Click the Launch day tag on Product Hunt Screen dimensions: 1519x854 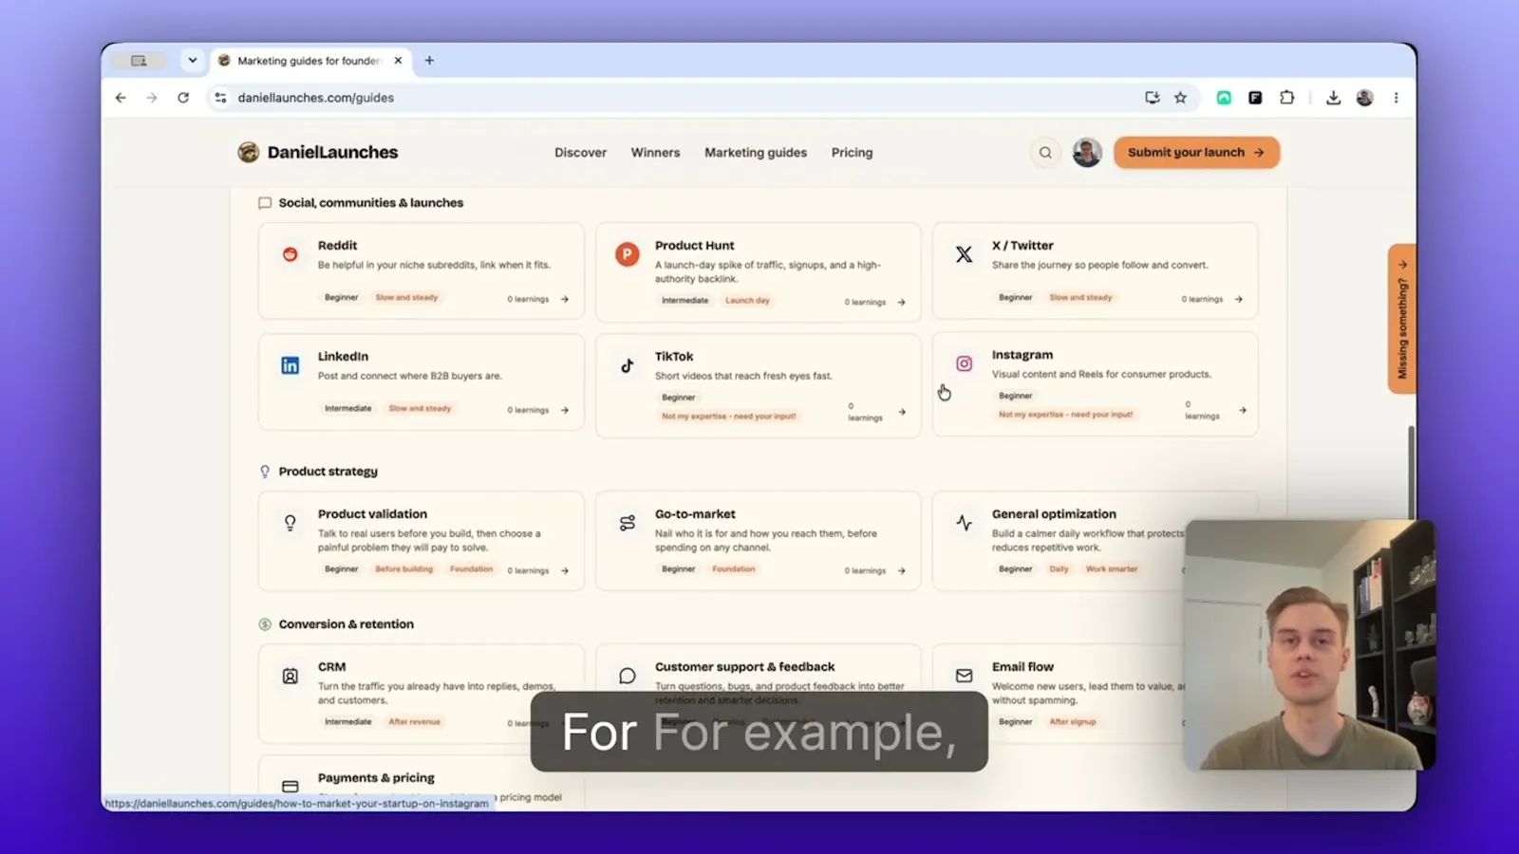(x=747, y=301)
